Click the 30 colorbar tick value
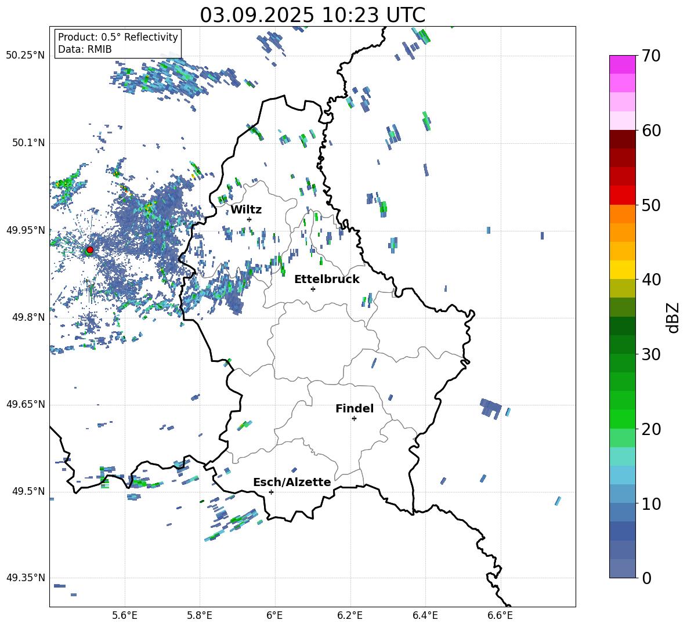 point(651,354)
